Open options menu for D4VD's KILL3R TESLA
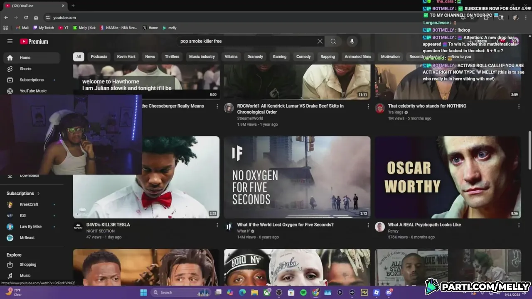The width and height of the screenshot is (532, 299). click(x=217, y=225)
